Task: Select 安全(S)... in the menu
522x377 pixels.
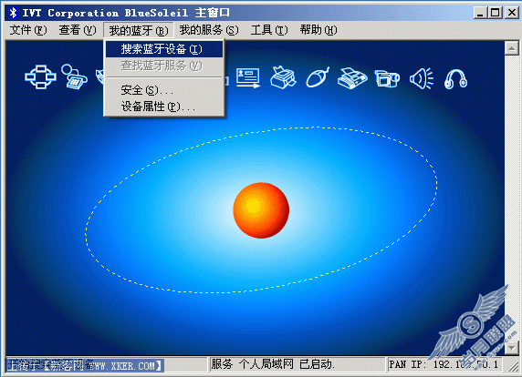Action: pos(164,90)
